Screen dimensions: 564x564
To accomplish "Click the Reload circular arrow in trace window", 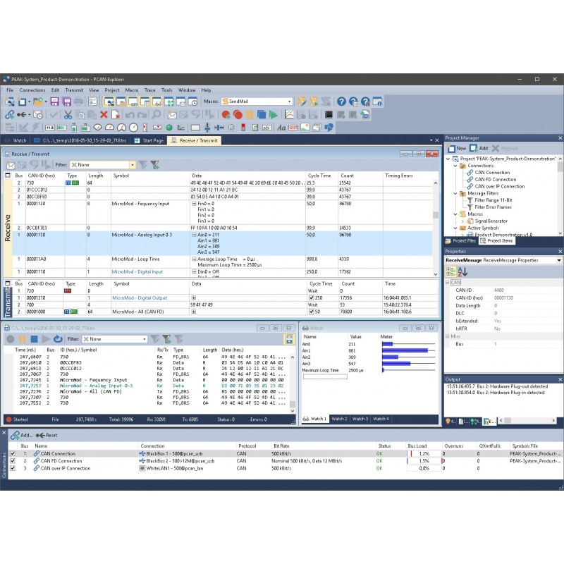I will (x=58, y=339).
